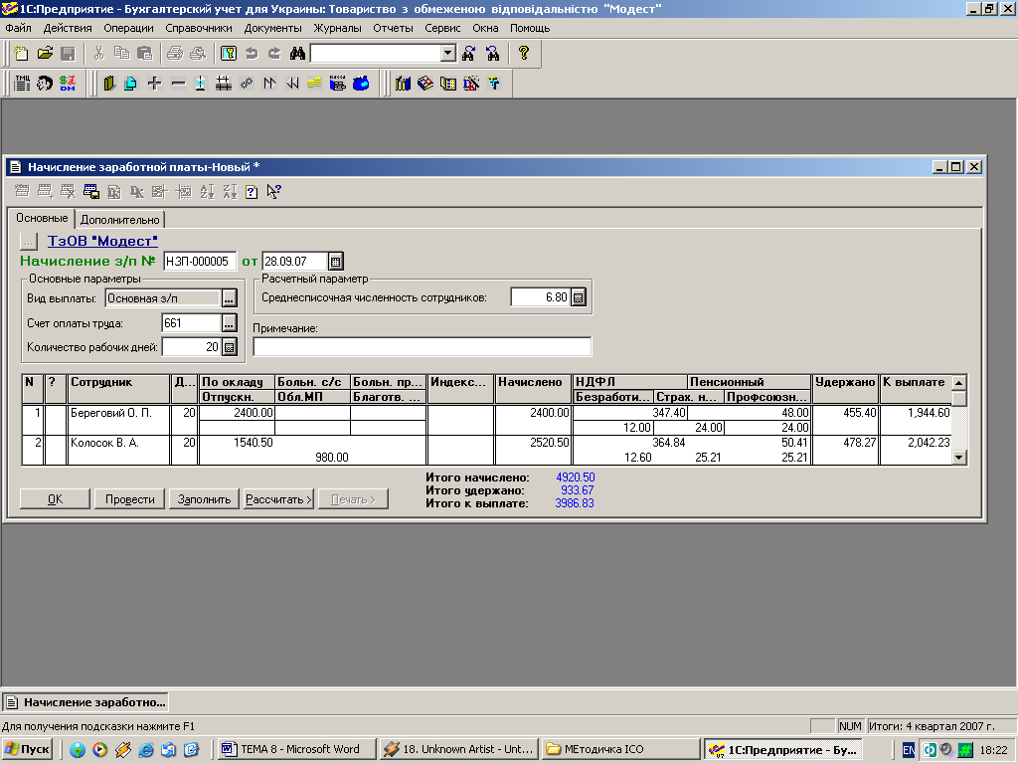Click the binoculars Find icon

tap(297, 54)
